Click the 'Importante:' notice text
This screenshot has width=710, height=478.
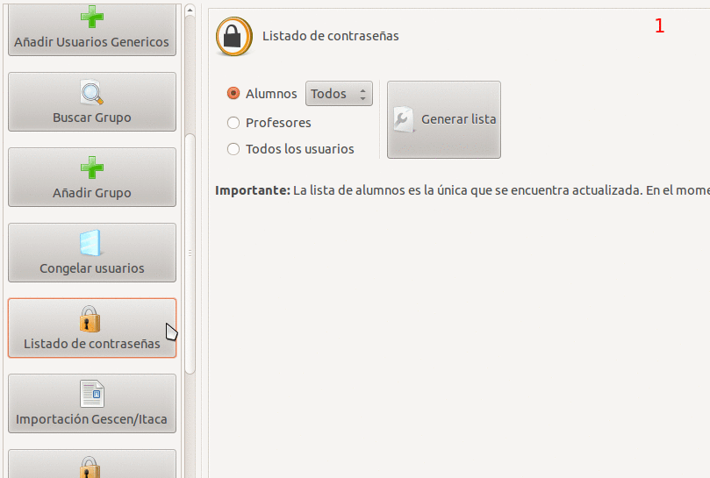(x=252, y=190)
